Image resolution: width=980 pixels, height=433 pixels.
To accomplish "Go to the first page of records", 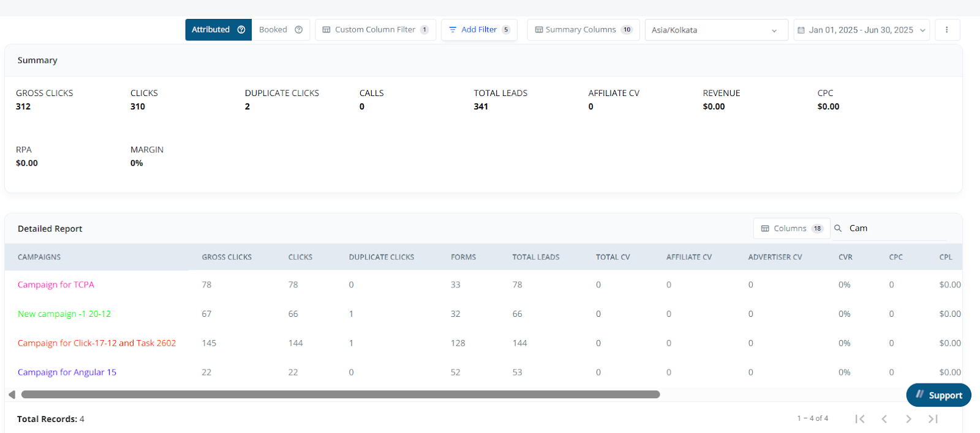I will 860,419.
